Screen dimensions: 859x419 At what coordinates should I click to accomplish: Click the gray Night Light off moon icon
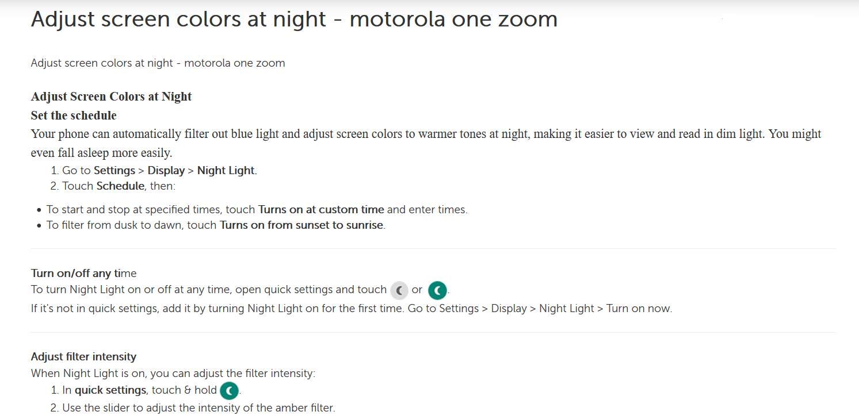click(399, 290)
